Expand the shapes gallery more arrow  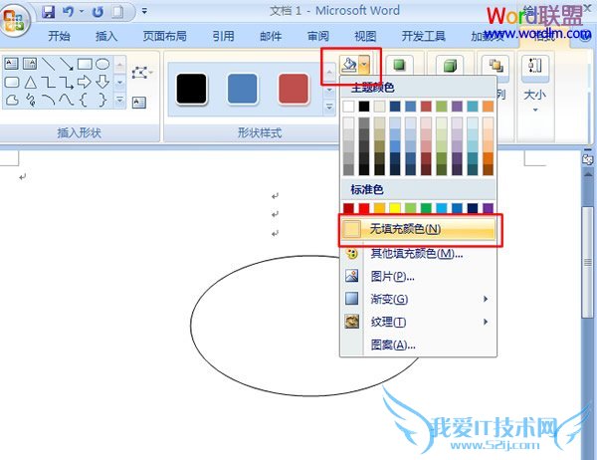pos(120,101)
